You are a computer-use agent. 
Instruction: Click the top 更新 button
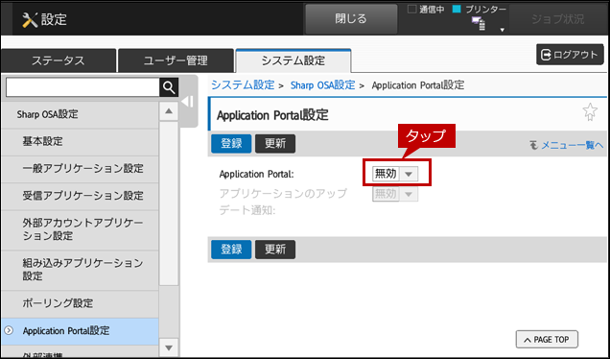pyautogui.click(x=275, y=143)
